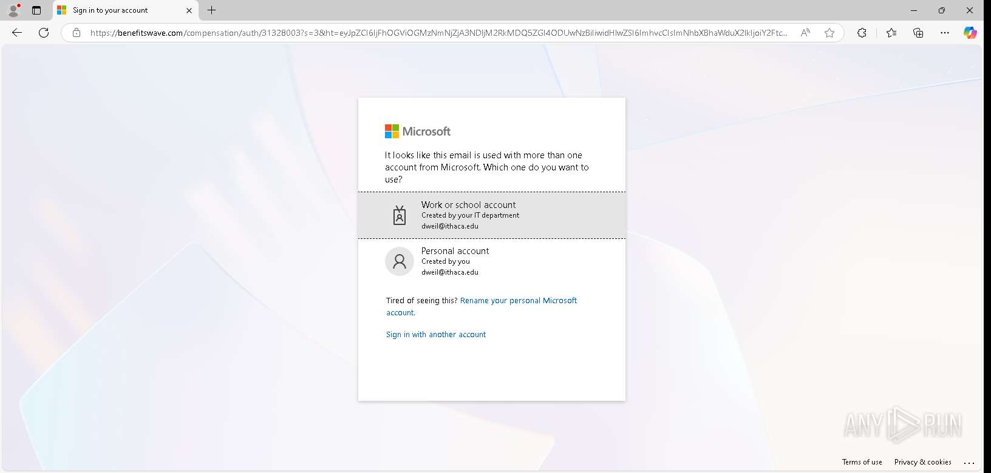
Task: View site information lock icon
Action: (77, 33)
